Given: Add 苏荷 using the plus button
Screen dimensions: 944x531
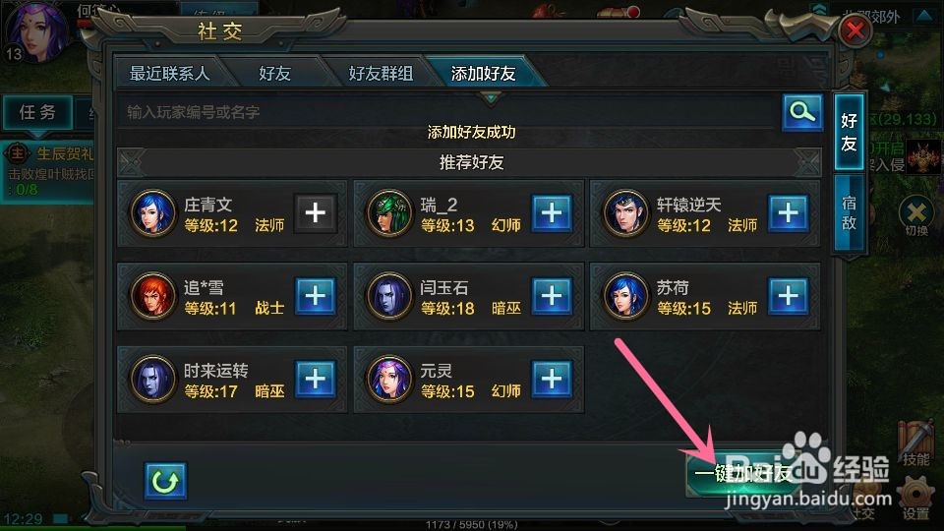Looking at the screenshot, I should coord(788,296).
